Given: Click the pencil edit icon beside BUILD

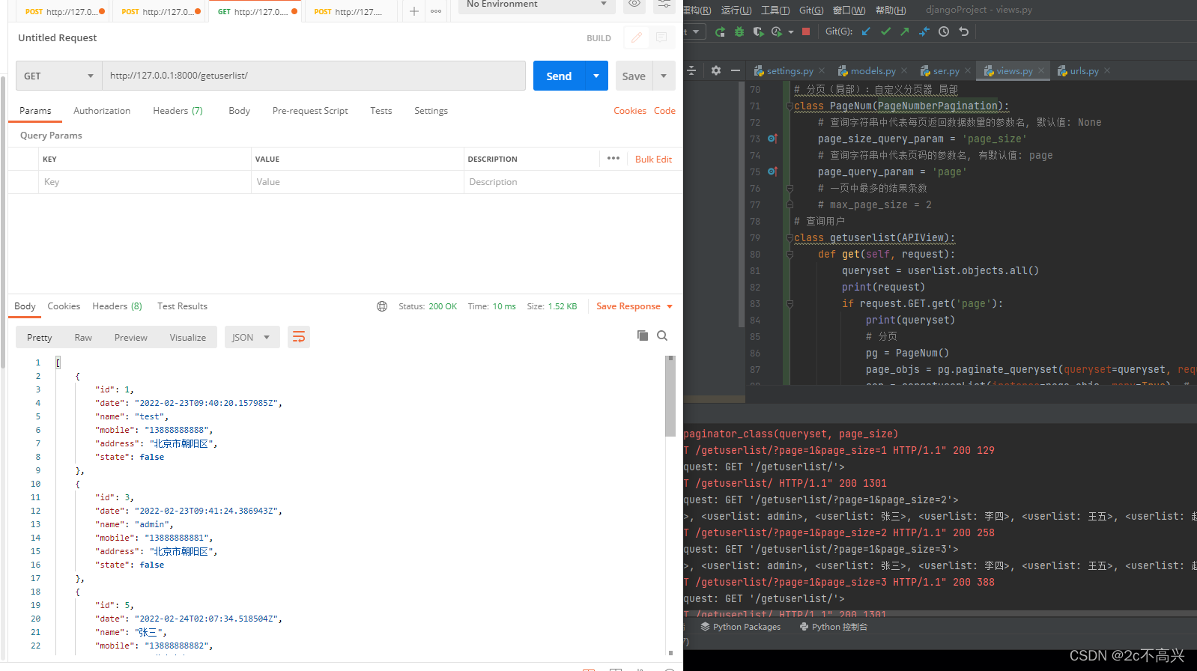Looking at the screenshot, I should pyautogui.click(x=637, y=37).
